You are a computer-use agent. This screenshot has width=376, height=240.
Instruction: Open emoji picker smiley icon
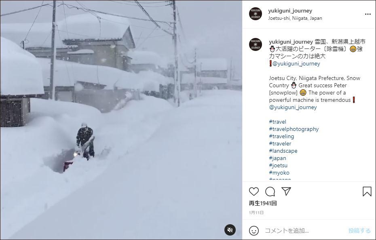click(254, 231)
